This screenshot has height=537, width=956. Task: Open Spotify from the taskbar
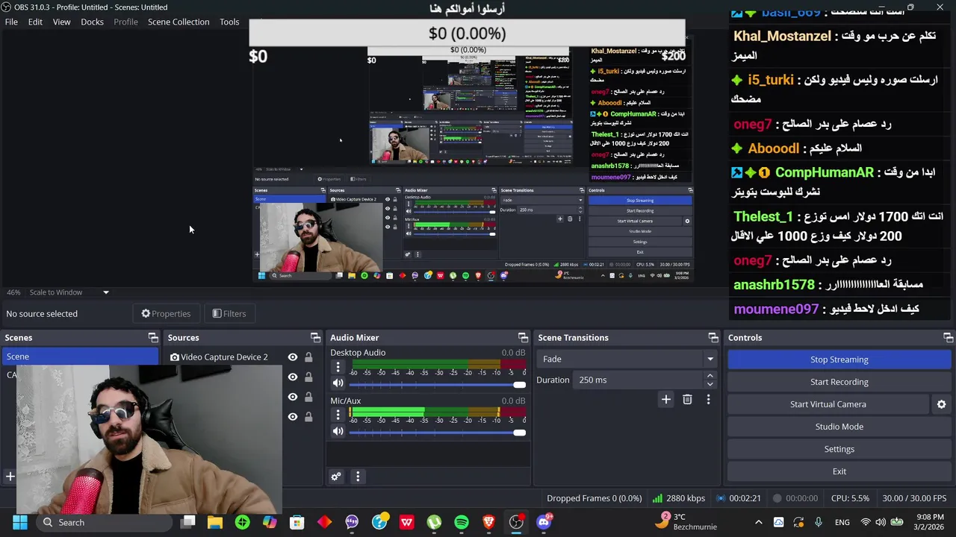462,522
